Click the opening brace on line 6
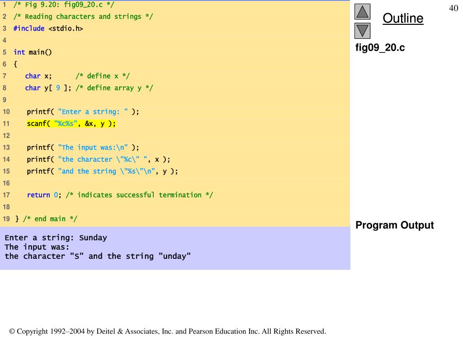The height and width of the screenshot is (347, 463). point(15,64)
